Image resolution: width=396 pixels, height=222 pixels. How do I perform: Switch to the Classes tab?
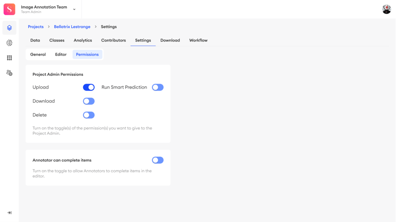57,40
